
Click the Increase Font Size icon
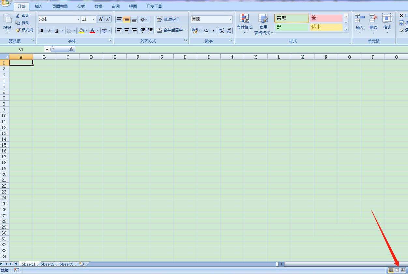[101, 19]
